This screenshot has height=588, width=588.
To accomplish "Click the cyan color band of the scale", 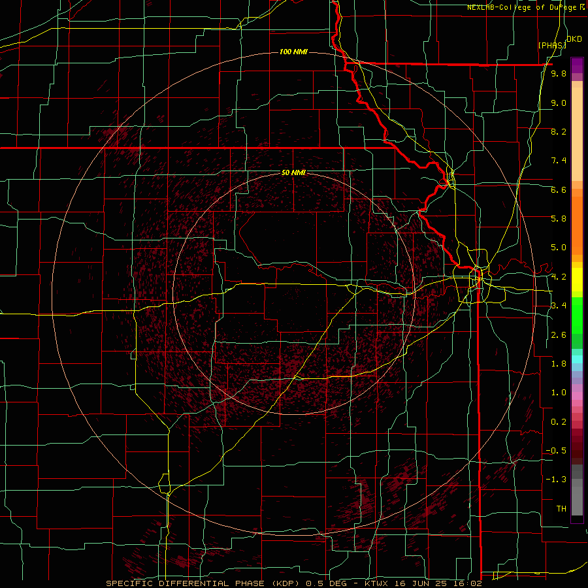I will coord(577,359).
